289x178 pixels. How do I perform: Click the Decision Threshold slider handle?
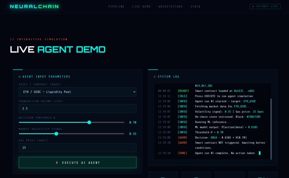[89, 122]
